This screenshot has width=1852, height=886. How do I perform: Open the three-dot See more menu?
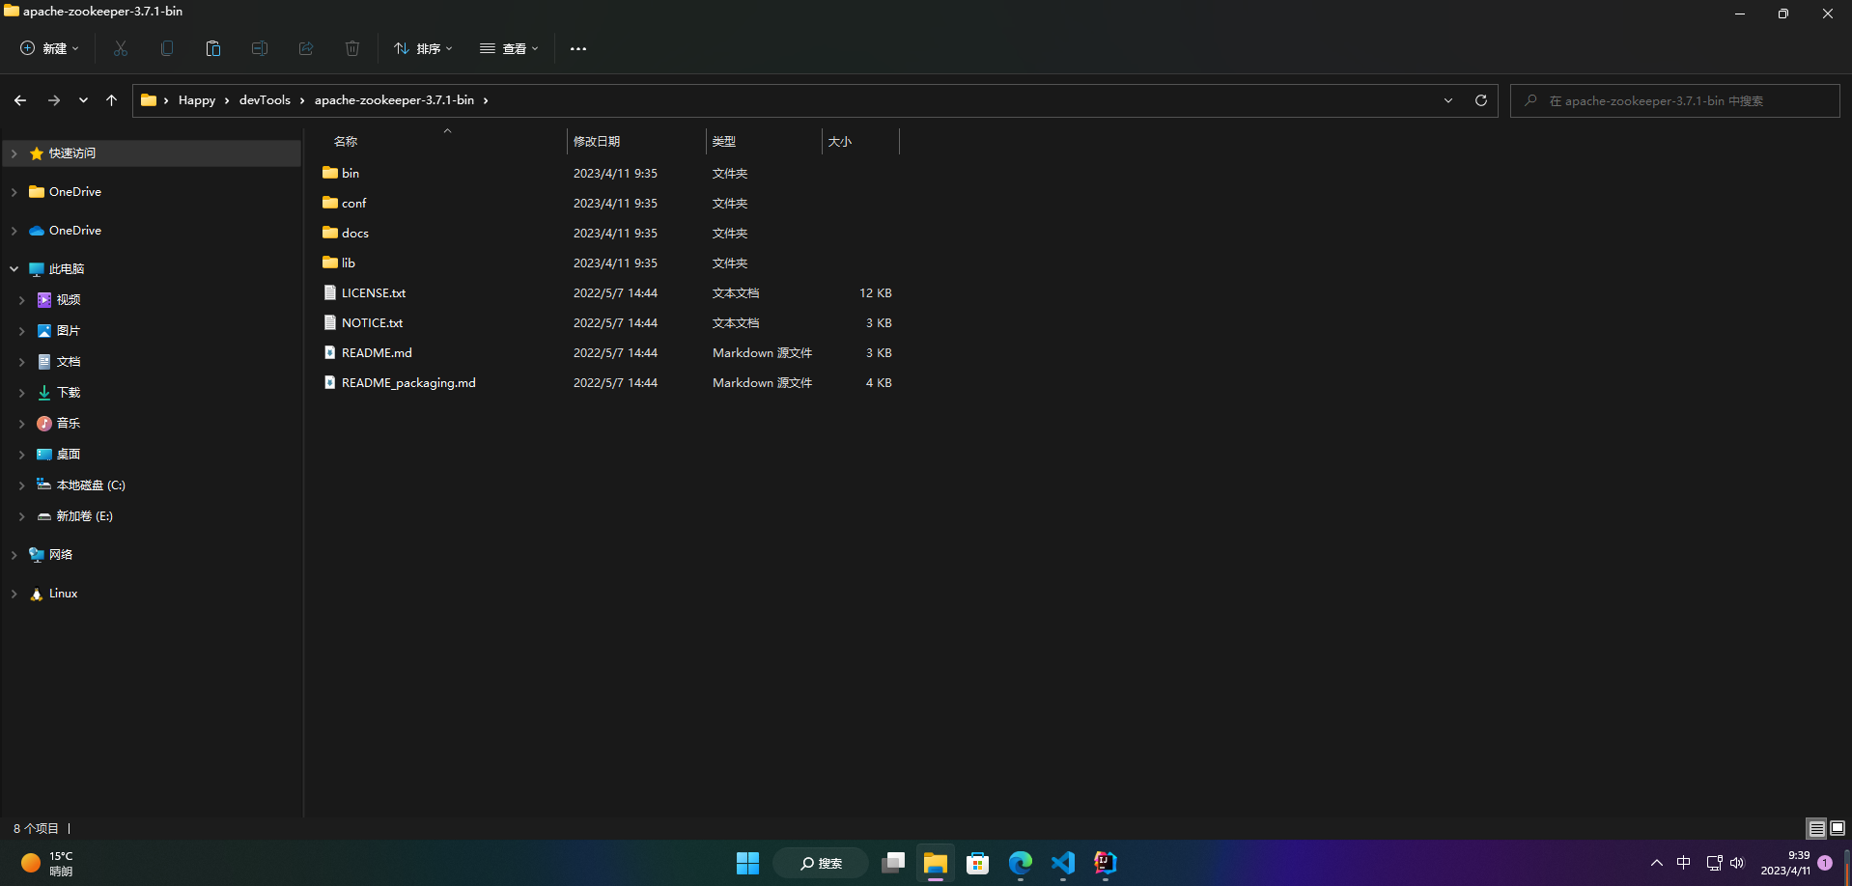pos(578,48)
